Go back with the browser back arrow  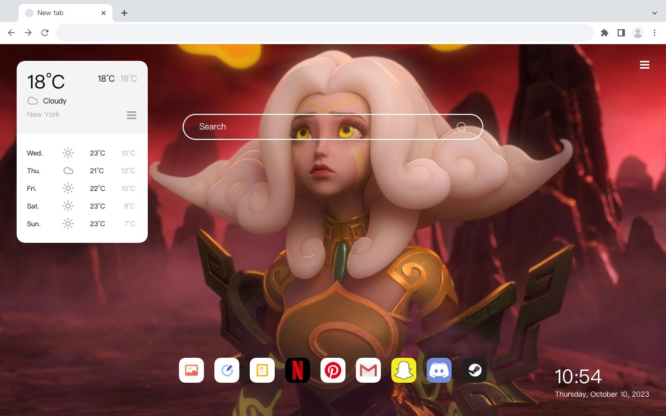click(11, 33)
